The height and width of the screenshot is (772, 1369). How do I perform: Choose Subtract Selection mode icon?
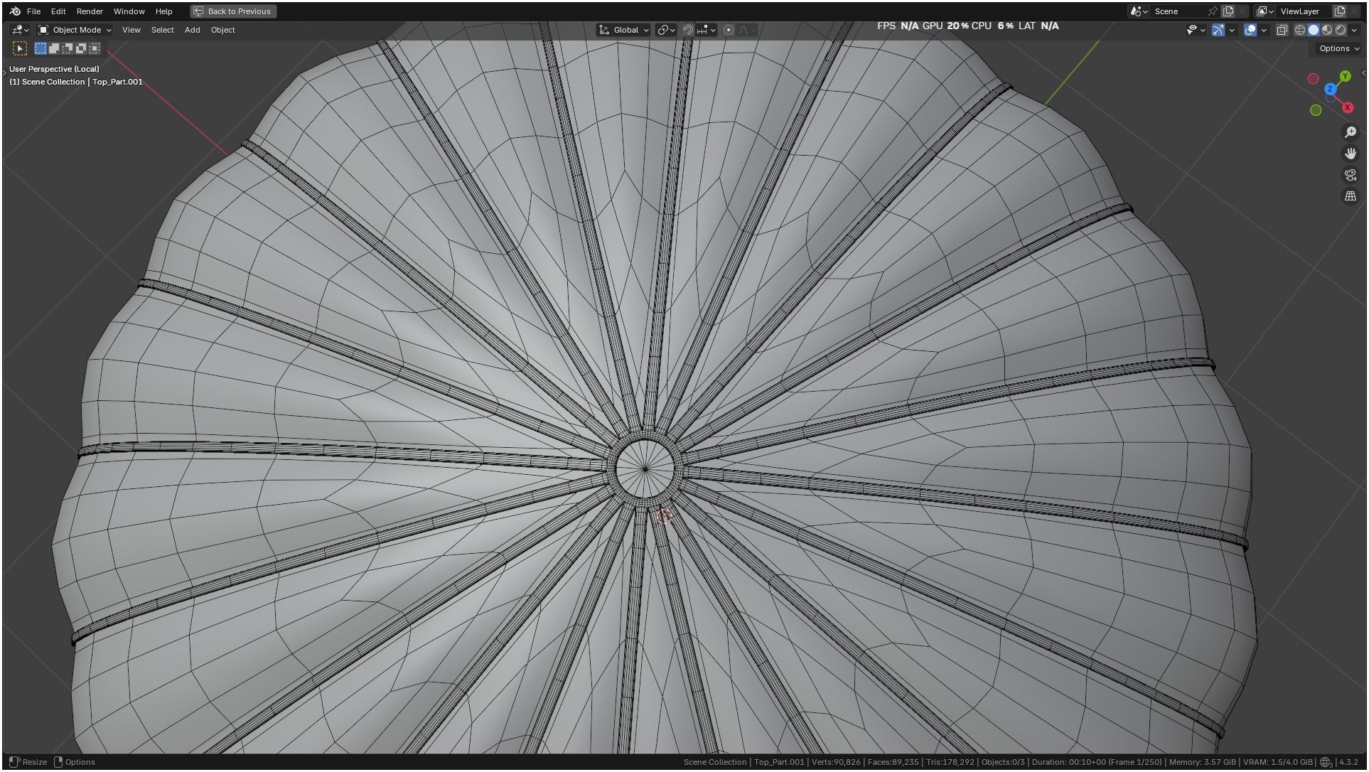pos(68,48)
